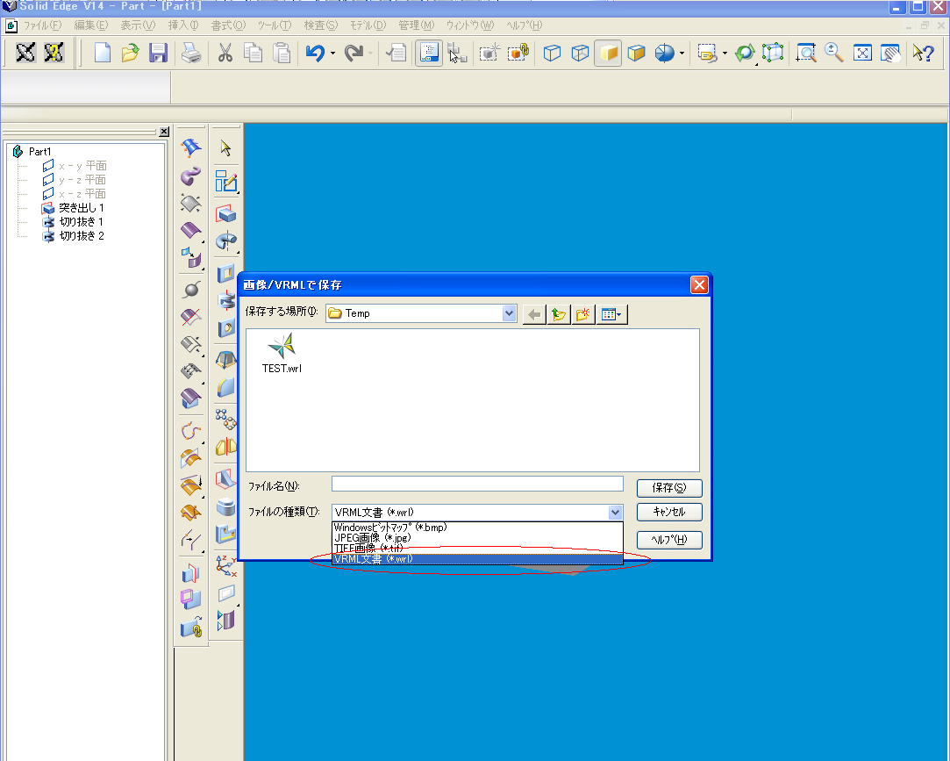Toggle the ファイルの種類 dropdown arrow
This screenshot has width=950, height=761.
(x=615, y=513)
